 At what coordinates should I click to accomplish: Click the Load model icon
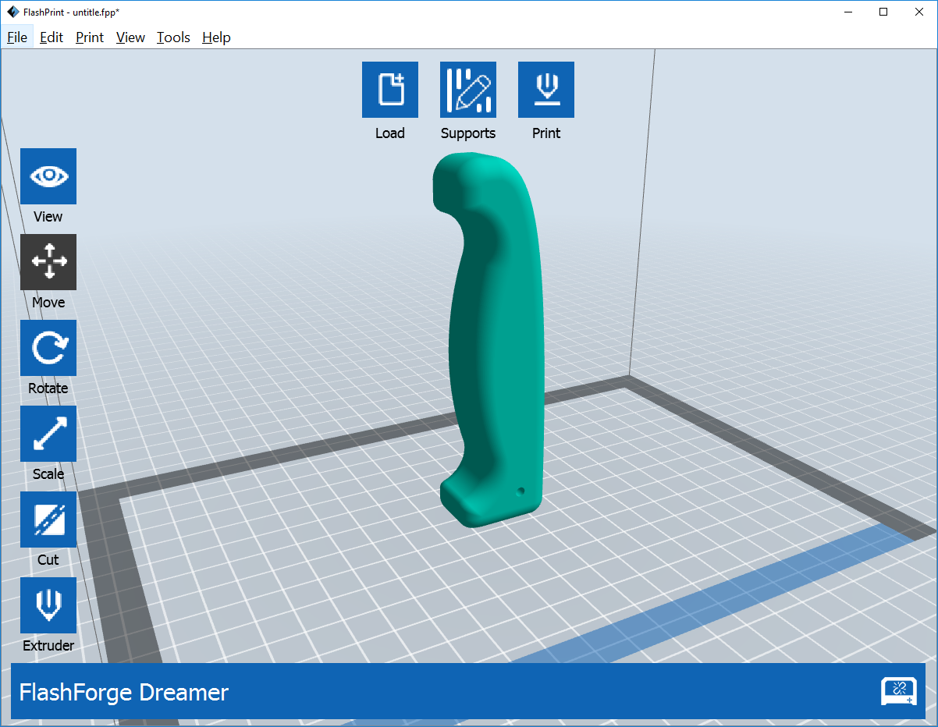(390, 90)
